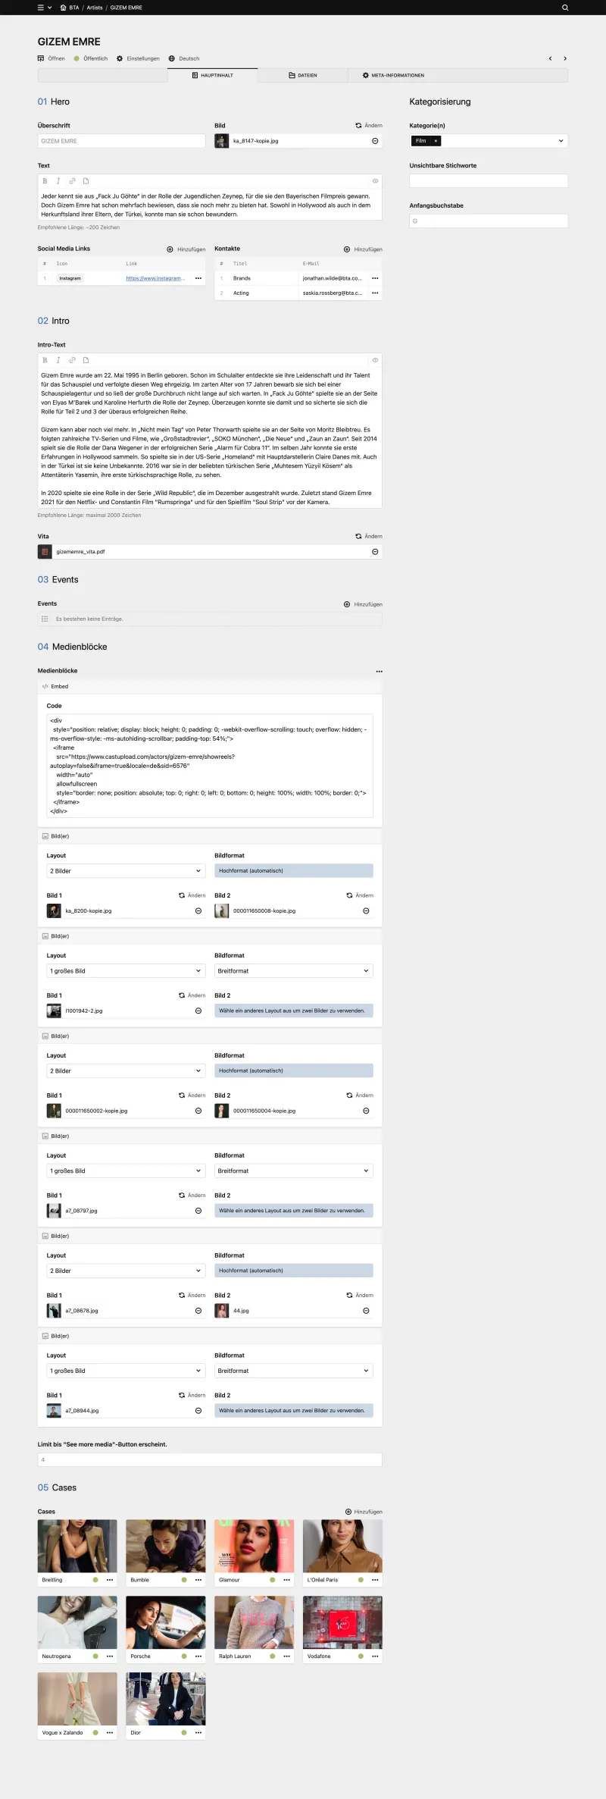
Task: Click Hinzufügen for Social Media Links
Action: point(186,249)
